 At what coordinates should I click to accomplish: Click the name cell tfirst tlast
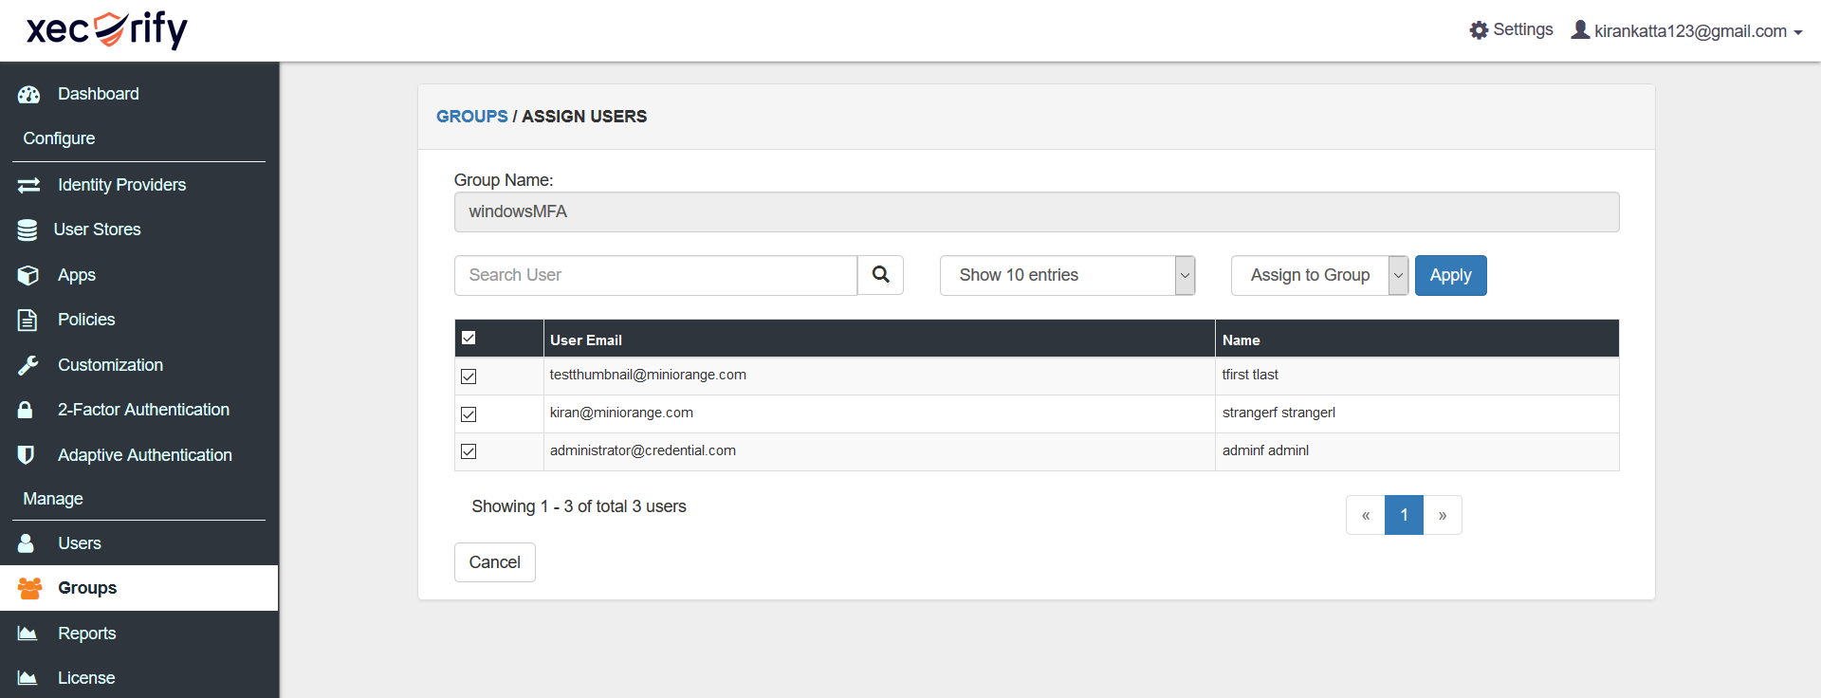[1418, 376]
